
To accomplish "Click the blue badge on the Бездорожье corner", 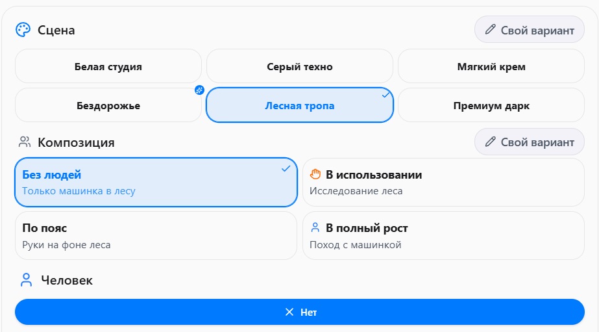I will coord(199,90).
